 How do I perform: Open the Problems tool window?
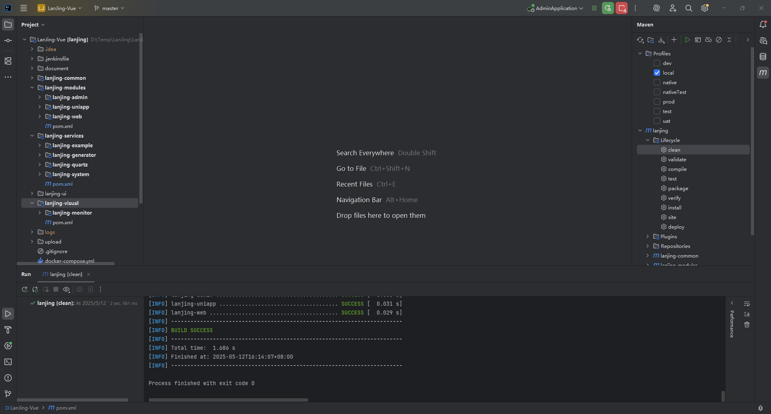pyautogui.click(x=8, y=378)
